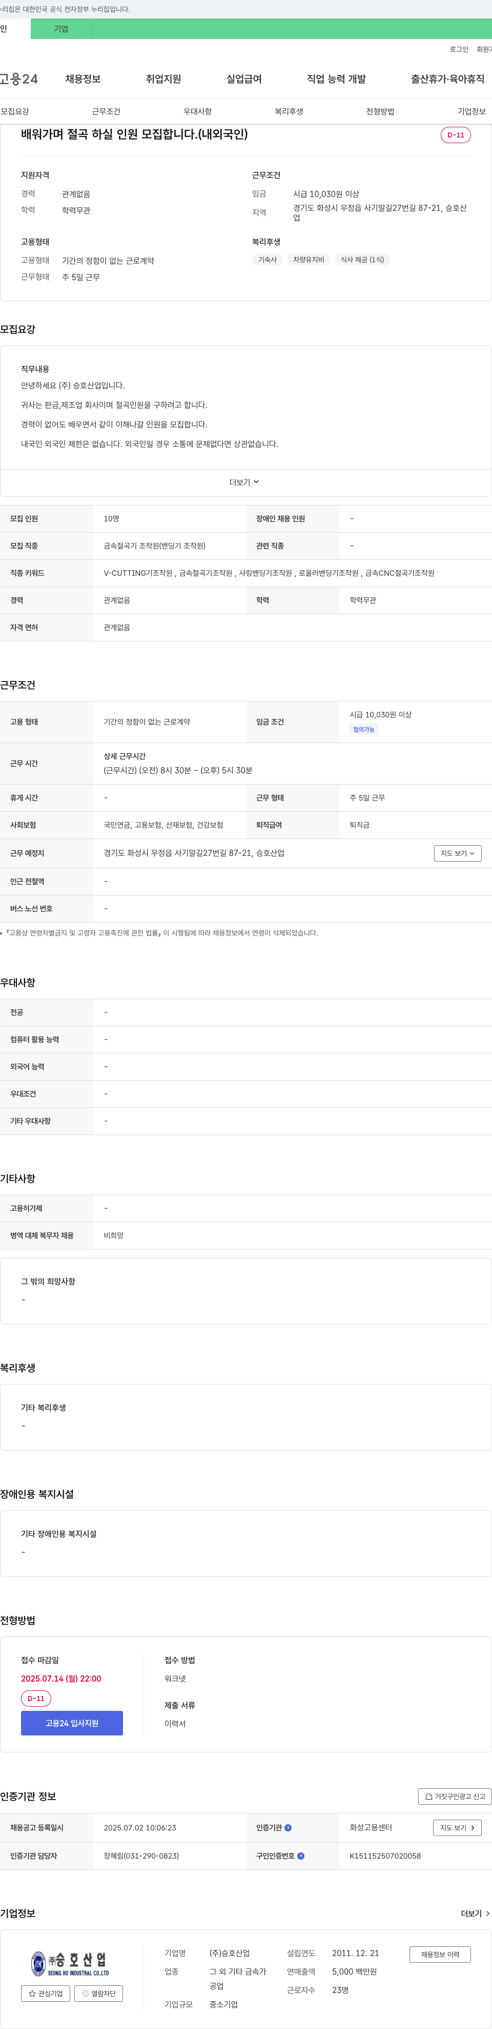Screen dimensions: 492x2029
Task: Click the 국민연금, 고용보험 social insurance value
Action: pyautogui.click(x=163, y=825)
